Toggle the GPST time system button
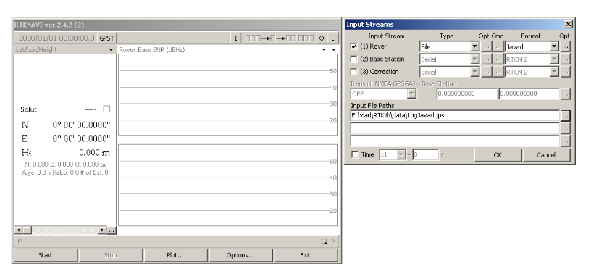Viewport: 599px width, 271px height. click(x=106, y=38)
